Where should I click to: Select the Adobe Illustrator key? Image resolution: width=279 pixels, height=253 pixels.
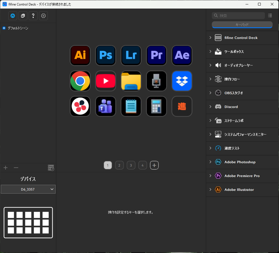click(x=80, y=55)
